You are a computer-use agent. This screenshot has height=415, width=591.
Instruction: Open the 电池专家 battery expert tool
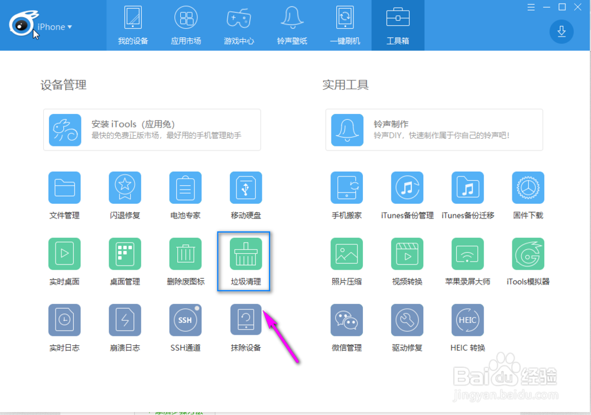click(185, 188)
